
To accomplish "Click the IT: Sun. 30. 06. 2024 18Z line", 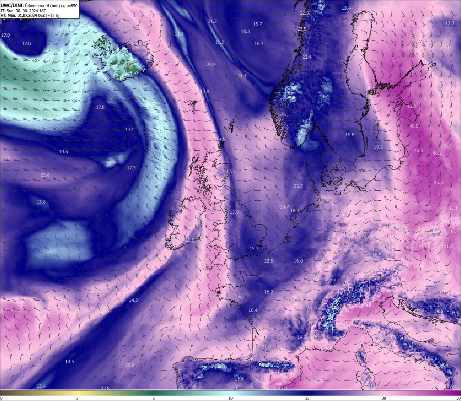I will pyautogui.click(x=23, y=10).
